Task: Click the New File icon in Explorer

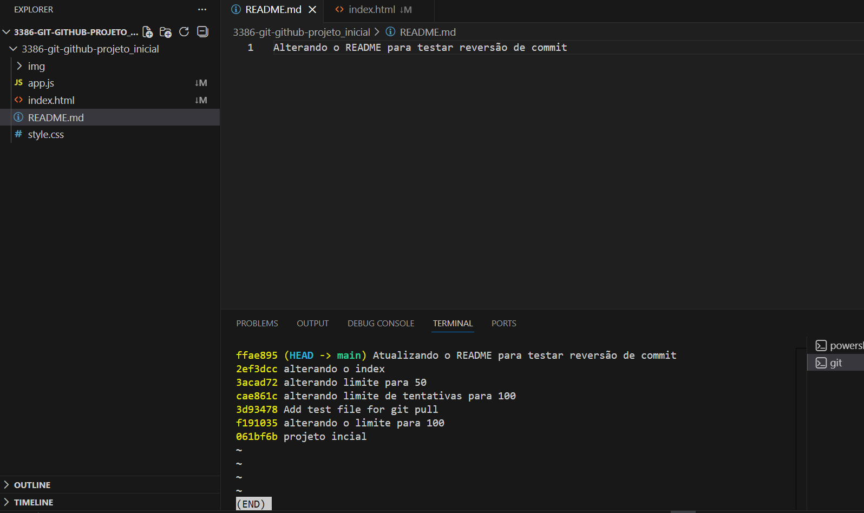Action: tap(147, 32)
